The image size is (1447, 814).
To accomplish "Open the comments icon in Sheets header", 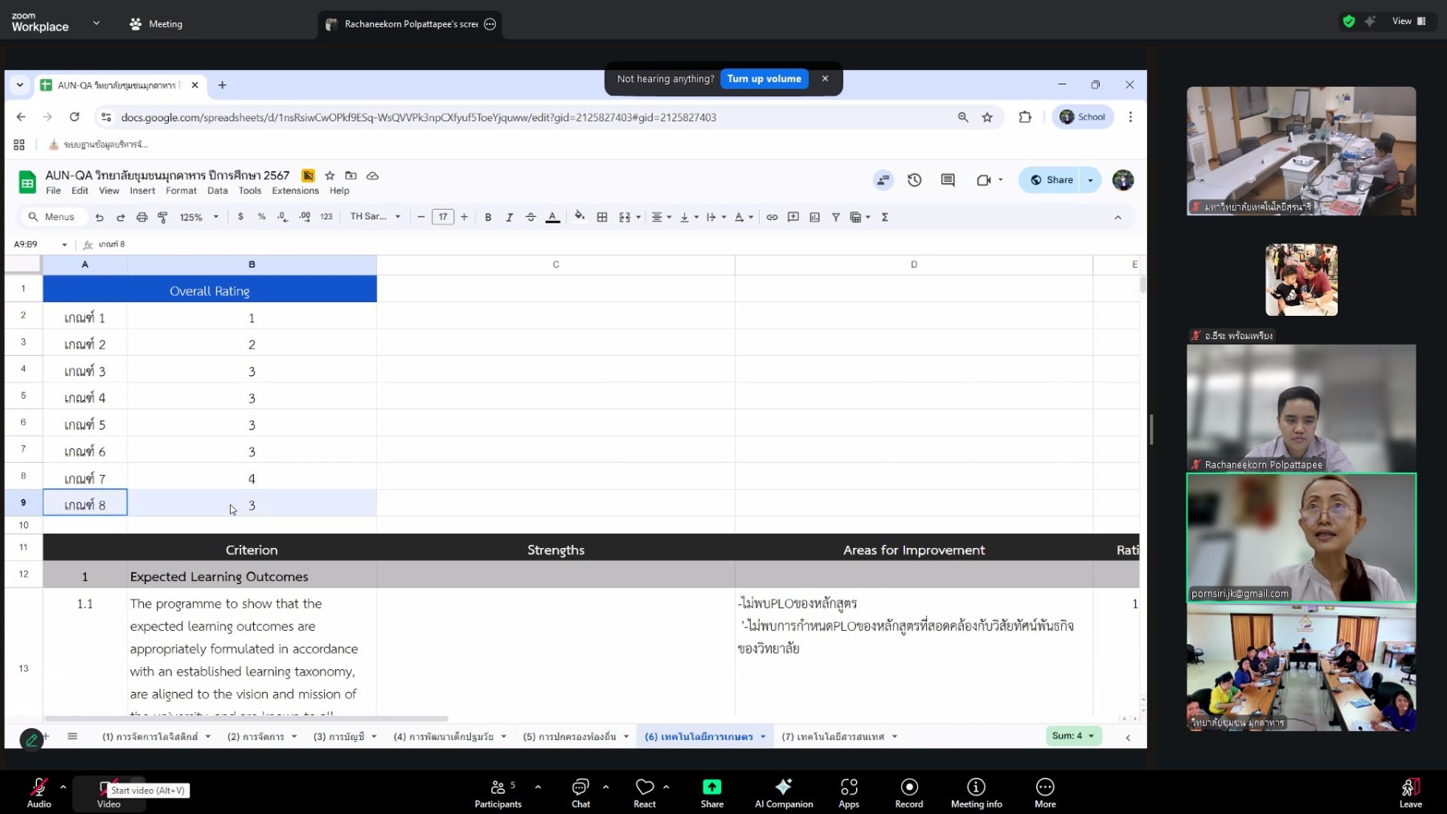I will [x=948, y=180].
